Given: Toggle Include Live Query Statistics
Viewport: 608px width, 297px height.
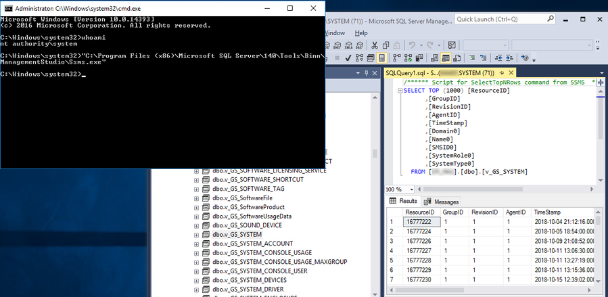Looking at the screenshot, I should coord(408,58).
